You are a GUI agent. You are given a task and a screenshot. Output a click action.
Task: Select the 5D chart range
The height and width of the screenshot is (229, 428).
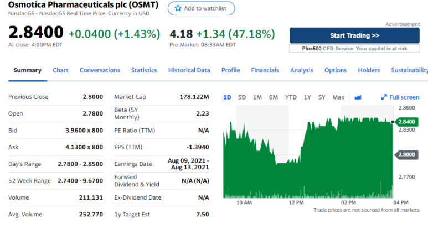pos(242,97)
